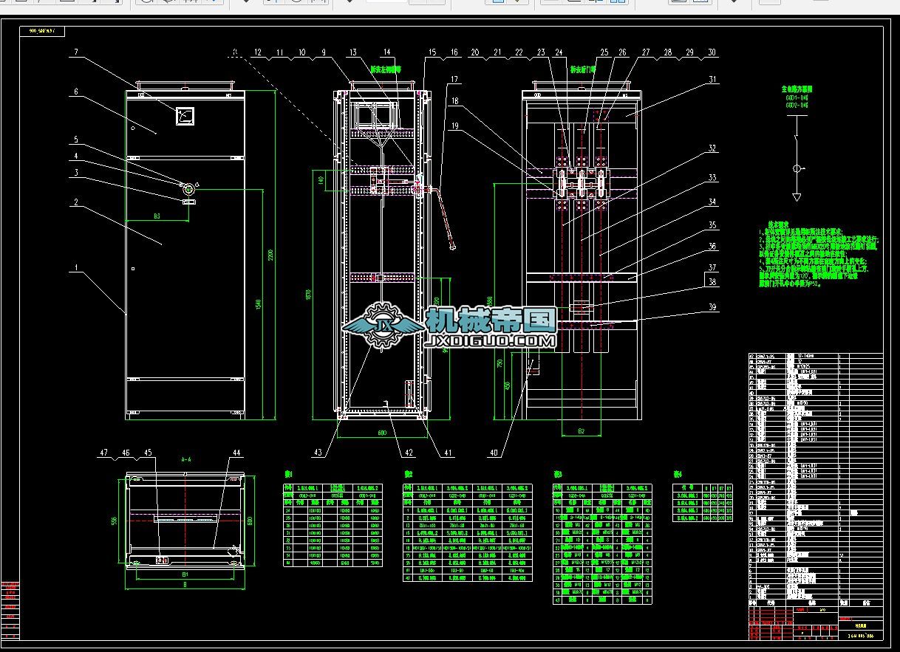Select part callout number 32 beside rear view
900x652 pixels.
712,148
